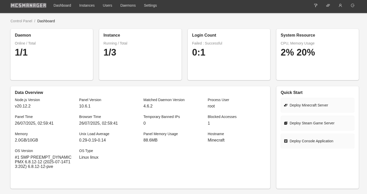Click the Console Application icon in Quick Start
The width and height of the screenshot is (367, 194).
(286, 141)
